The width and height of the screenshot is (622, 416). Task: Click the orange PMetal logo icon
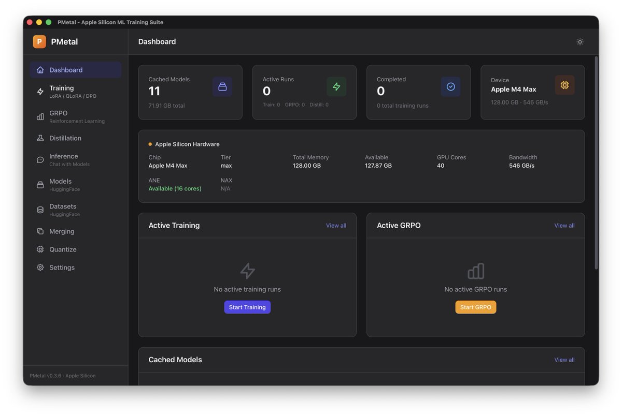(x=39, y=41)
